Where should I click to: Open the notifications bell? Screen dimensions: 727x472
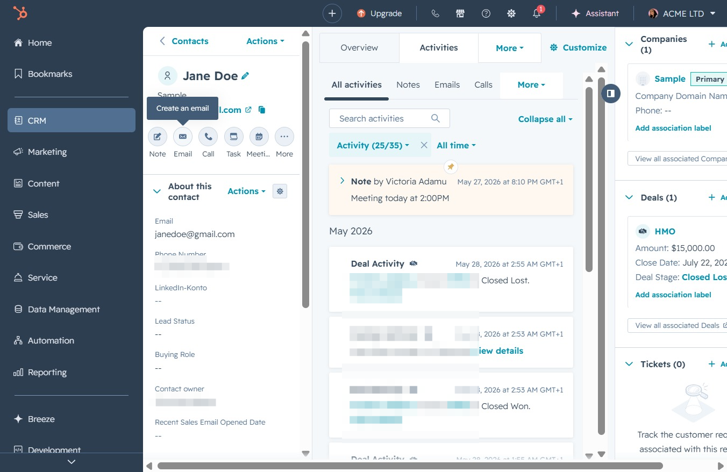point(537,13)
